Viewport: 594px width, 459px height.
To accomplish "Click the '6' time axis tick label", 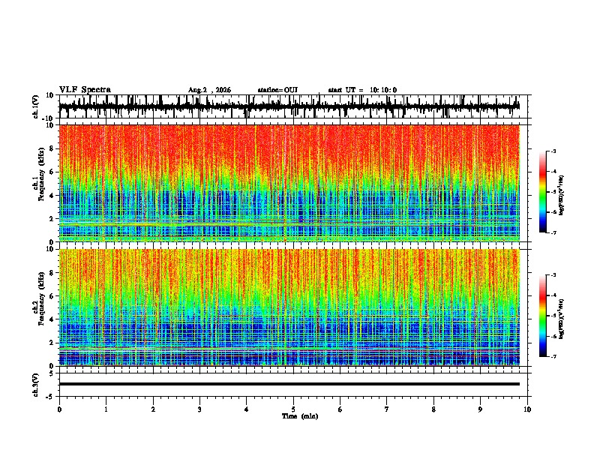I will coord(340,409).
